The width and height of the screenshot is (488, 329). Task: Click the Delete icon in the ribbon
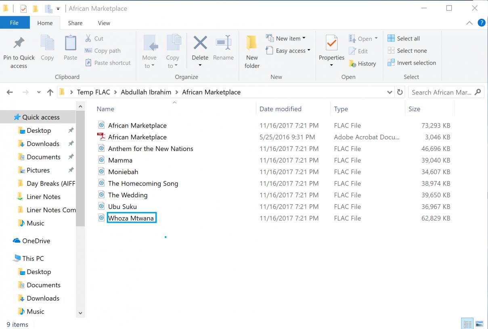click(200, 43)
